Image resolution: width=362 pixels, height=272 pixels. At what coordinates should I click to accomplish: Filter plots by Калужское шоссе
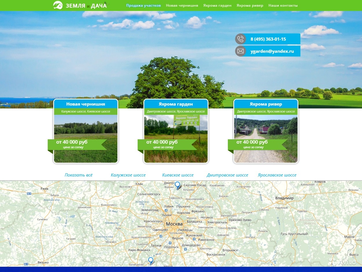click(128, 175)
